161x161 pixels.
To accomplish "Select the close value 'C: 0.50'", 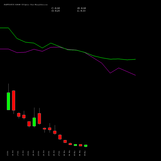I will pos(56,8).
